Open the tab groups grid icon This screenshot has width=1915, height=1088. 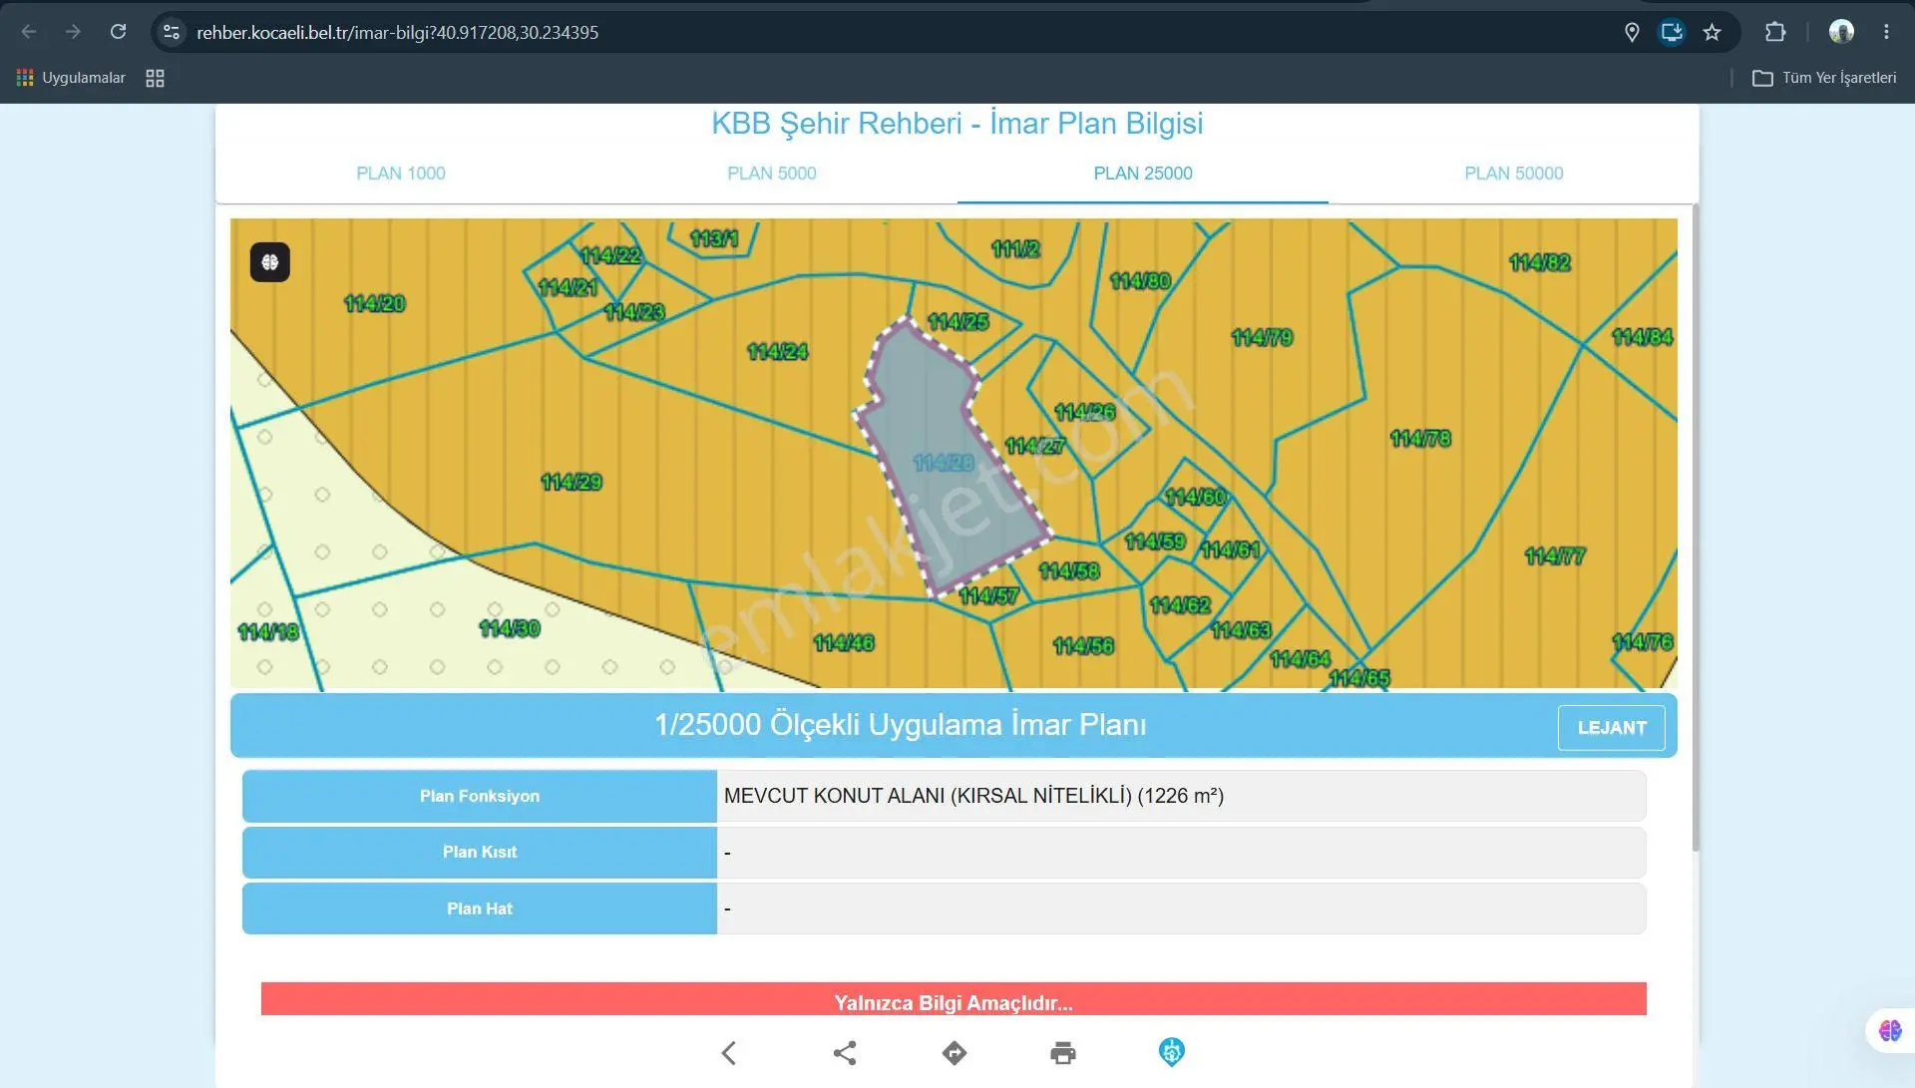(155, 78)
